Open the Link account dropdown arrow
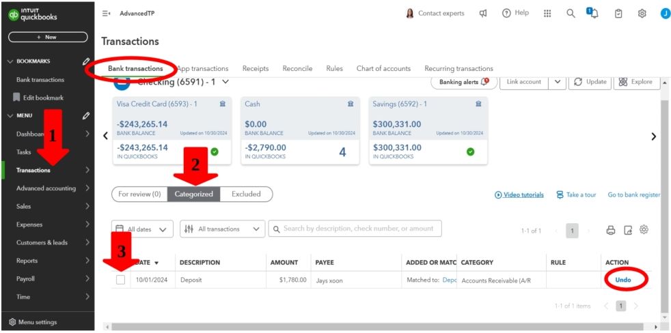 click(557, 82)
